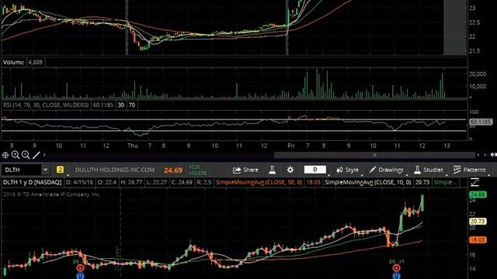Click the C: 24.69 close value
Viewport: 497px width, 279px height.
(x=182, y=182)
